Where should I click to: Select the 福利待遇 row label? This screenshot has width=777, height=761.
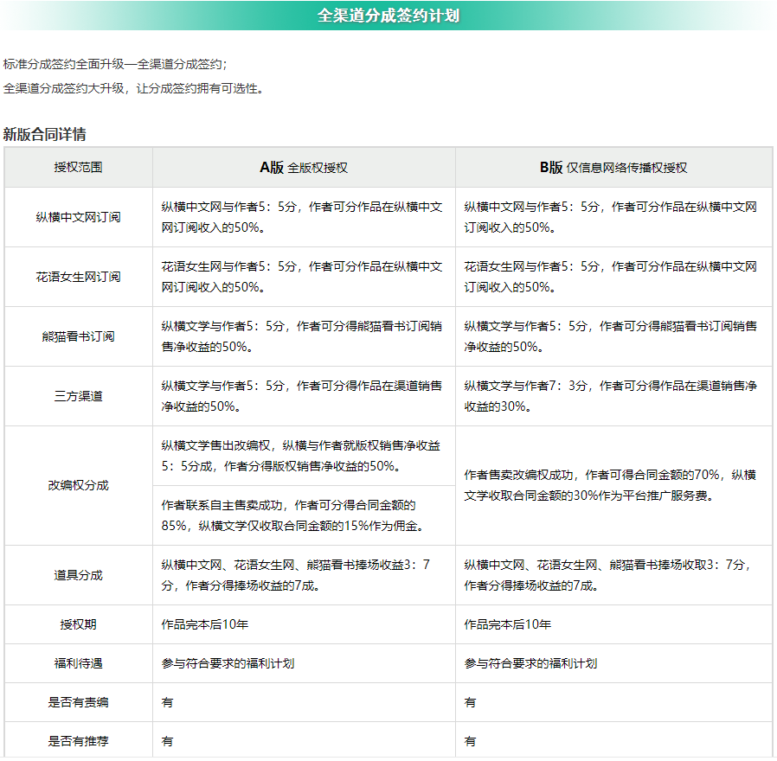(x=78, y=663)
